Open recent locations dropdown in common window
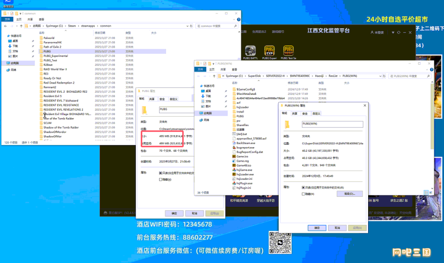Viewport: 444px width, 263px height. [x=17, y=26]
